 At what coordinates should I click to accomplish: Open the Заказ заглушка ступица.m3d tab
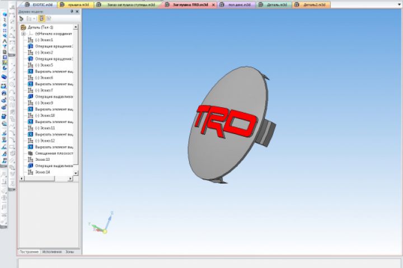pyautogui.click(x=126, y=4)
